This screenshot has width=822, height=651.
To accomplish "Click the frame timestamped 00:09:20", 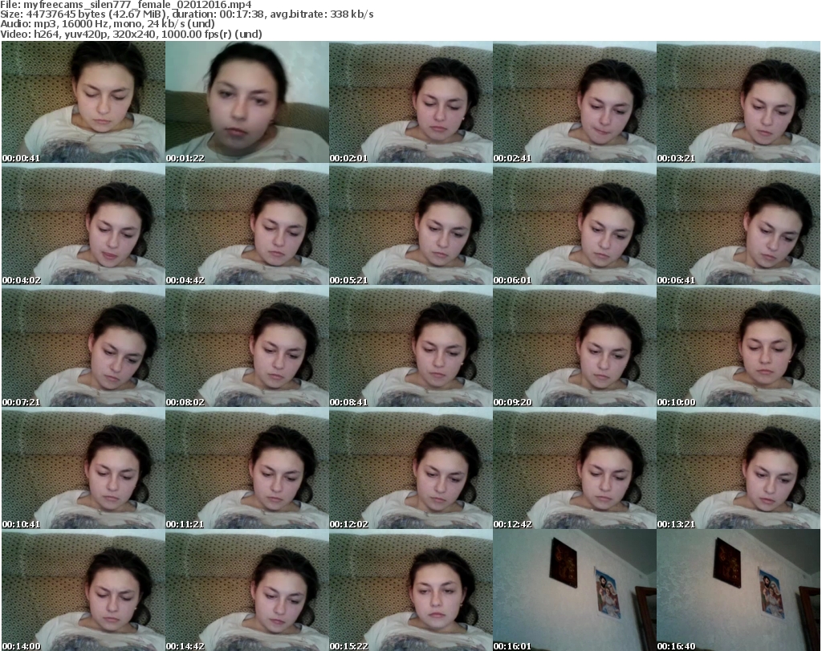I will [574, 347].
